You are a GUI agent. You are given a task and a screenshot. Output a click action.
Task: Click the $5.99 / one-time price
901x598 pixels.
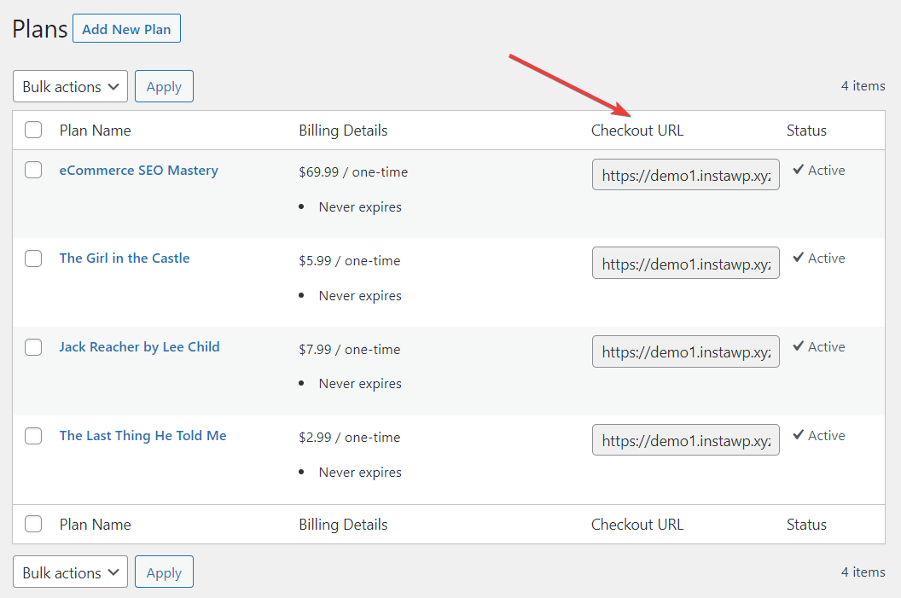point(349,261)
